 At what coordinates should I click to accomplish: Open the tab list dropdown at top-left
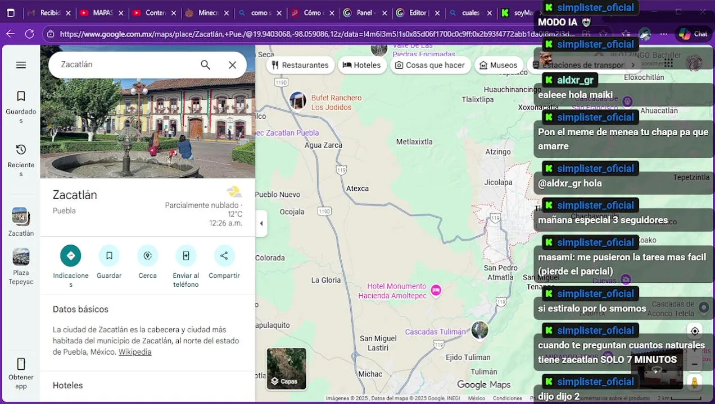[x=11, y=13]
